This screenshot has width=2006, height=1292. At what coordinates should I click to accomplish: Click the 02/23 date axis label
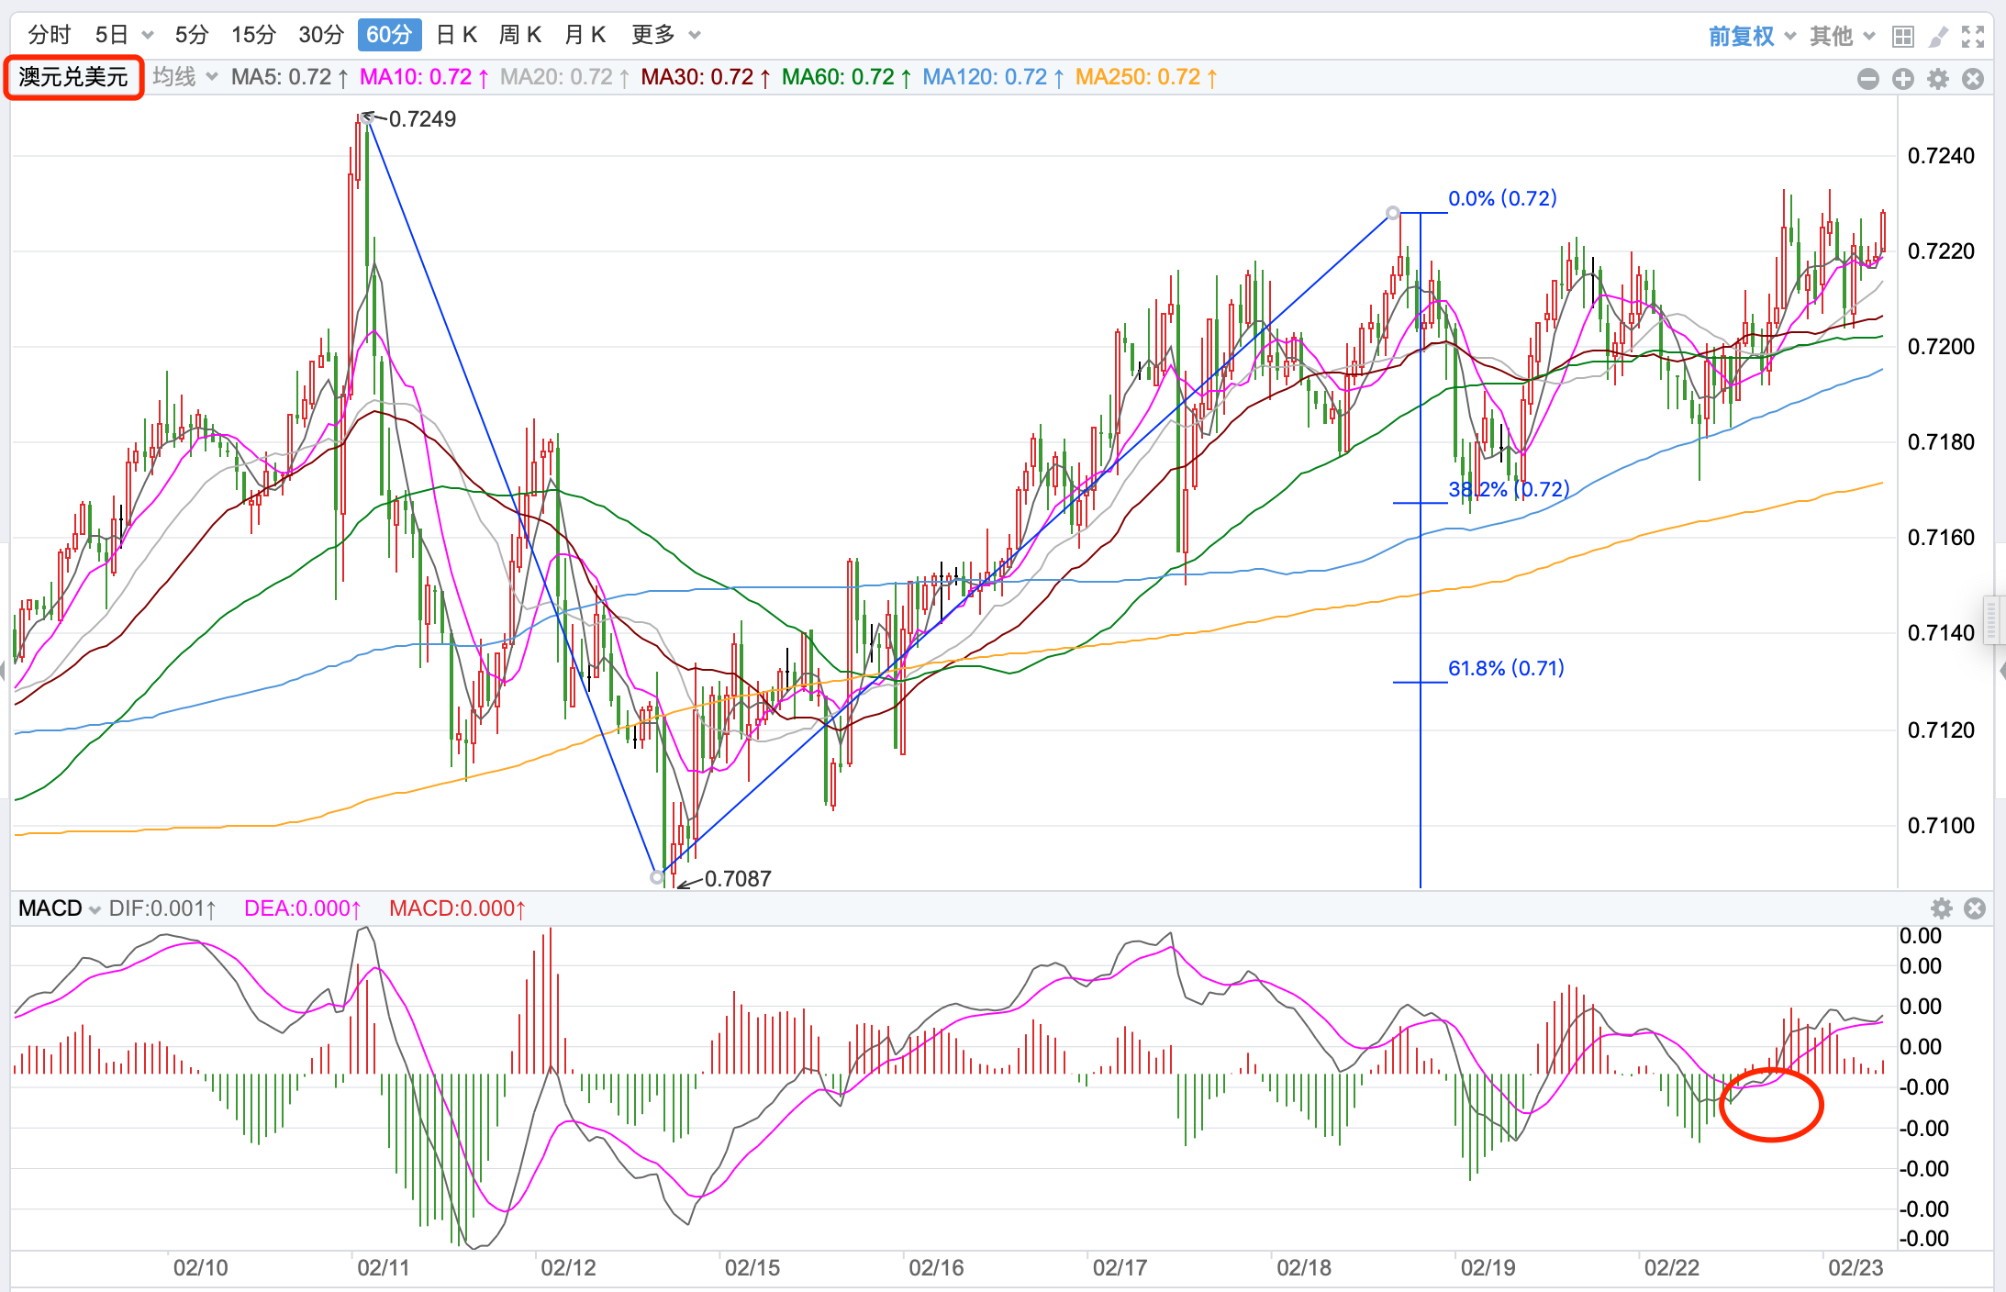pyautogui.click(x=1856, y=1268)
